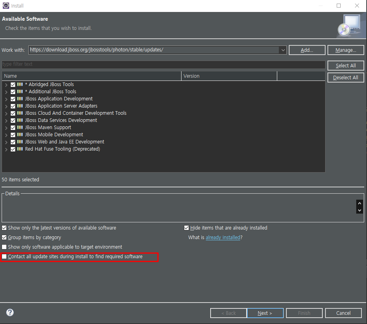Uncheck the Abridged JBoss Tools checkbox
This screenshot has width=367, height=324.
point(13,84)
